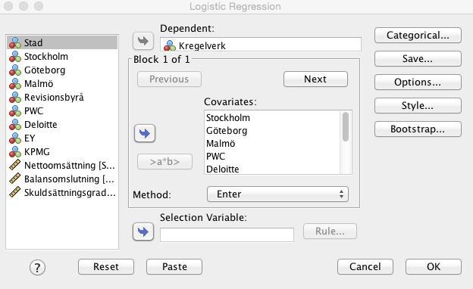This screenshot has height=289, width=473.
Task: Open the Method dropdown showing Enter
Action: (x=277, y=194)
